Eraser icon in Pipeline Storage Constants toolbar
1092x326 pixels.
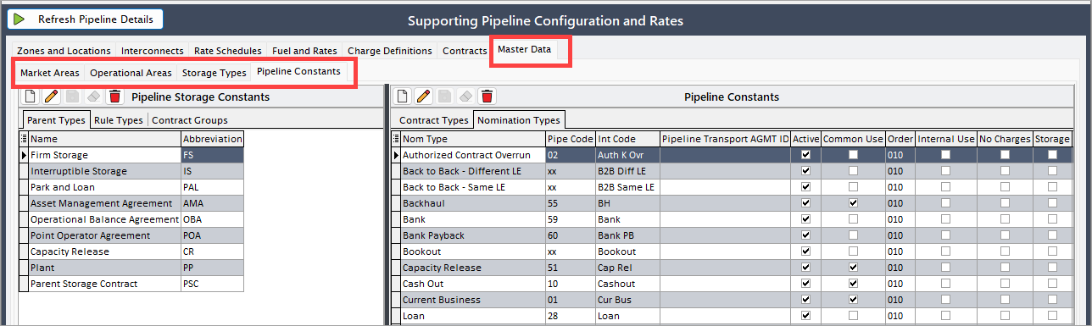coord(94,97)
